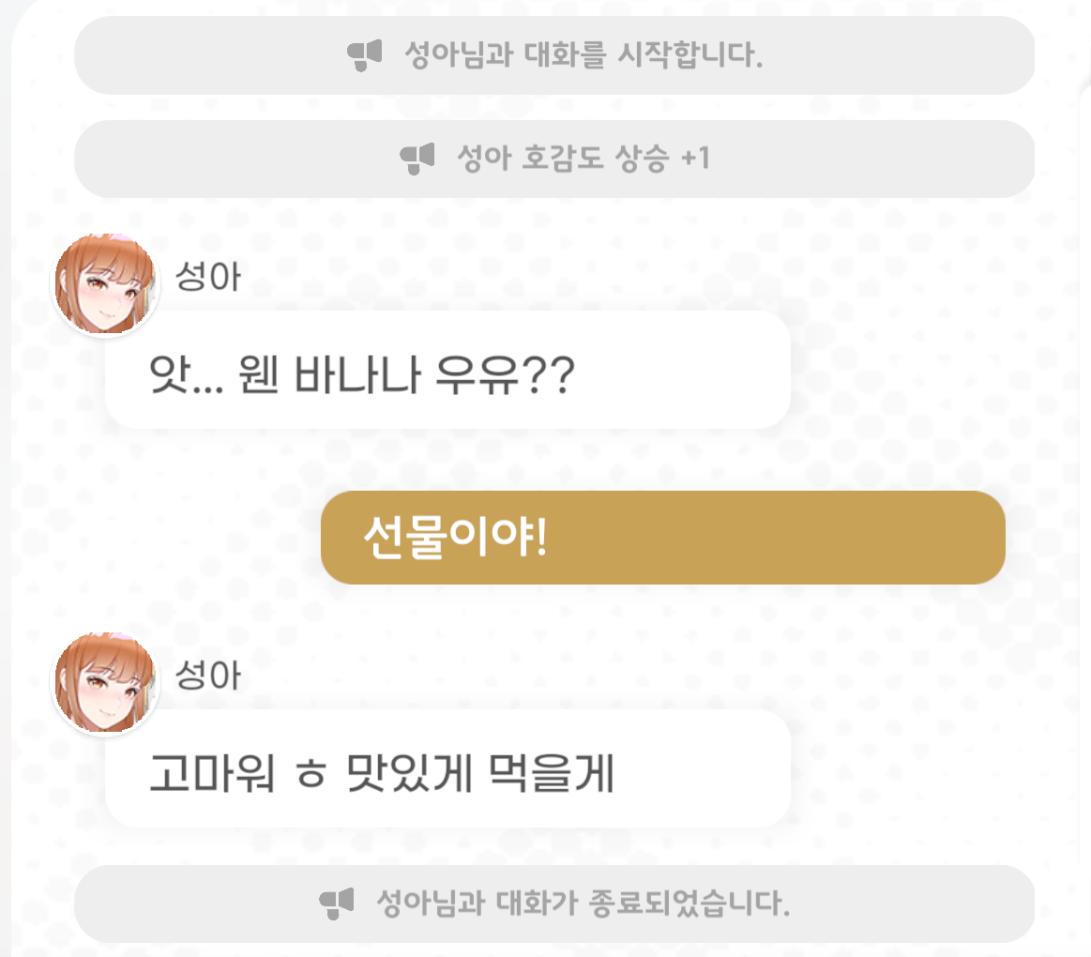
Task: Click the 선물이야! text in gold bubble
Action: pyautogui.click(x=456, y=538)
